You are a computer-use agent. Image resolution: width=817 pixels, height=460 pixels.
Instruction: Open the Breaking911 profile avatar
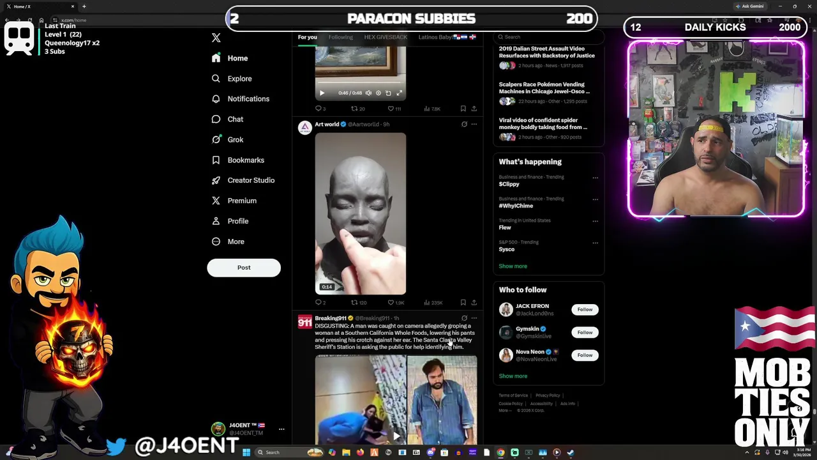(x=304, y=322)
